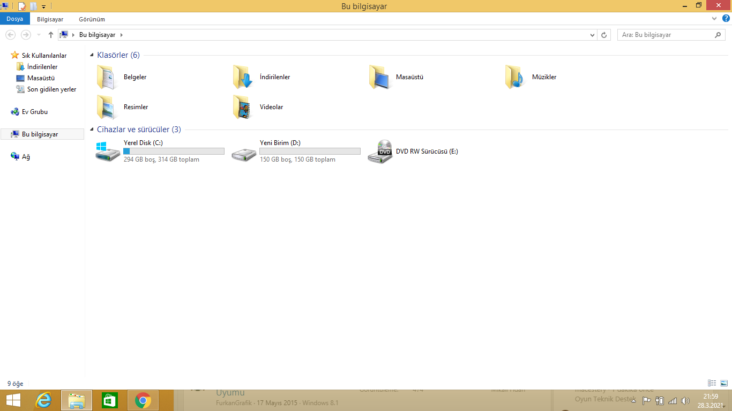Open the volume control in the system tray

[685, 400]
